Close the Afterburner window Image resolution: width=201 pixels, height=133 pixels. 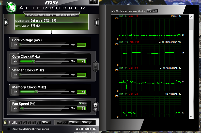(x=95, y=2)
